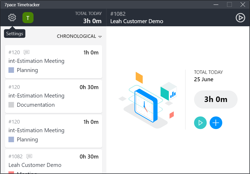Image resolution: width=250 pixels, height=174 pixels.
Task: Click header work item title Leah Customer Demo
Action: (137, 21)
